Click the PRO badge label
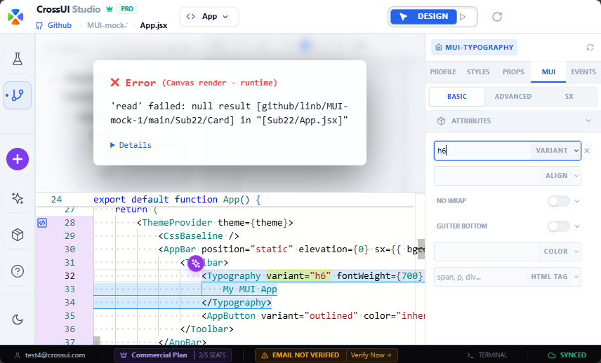The image size is (601, 363). 127,9
